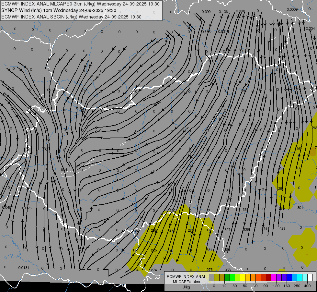Screen dimensions: 317x292
Task: Click the map value 0.399
Action: pyautogui.click(x=206, y=12)
